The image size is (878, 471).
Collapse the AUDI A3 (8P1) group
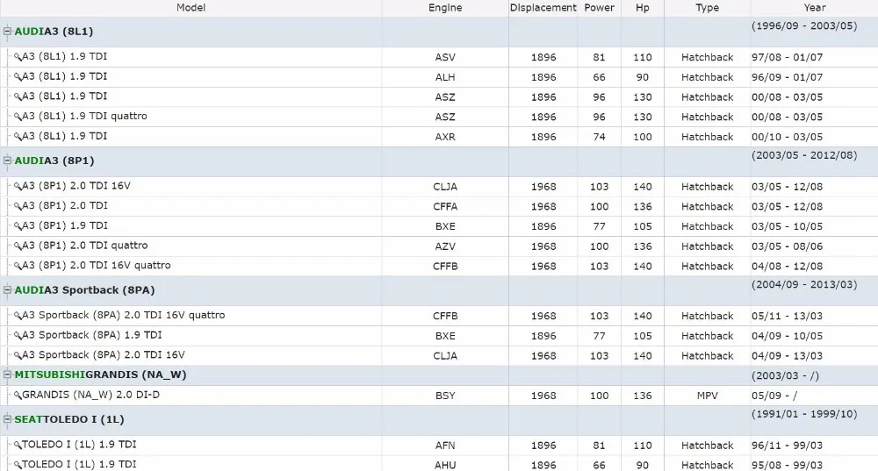click(7, 161)
